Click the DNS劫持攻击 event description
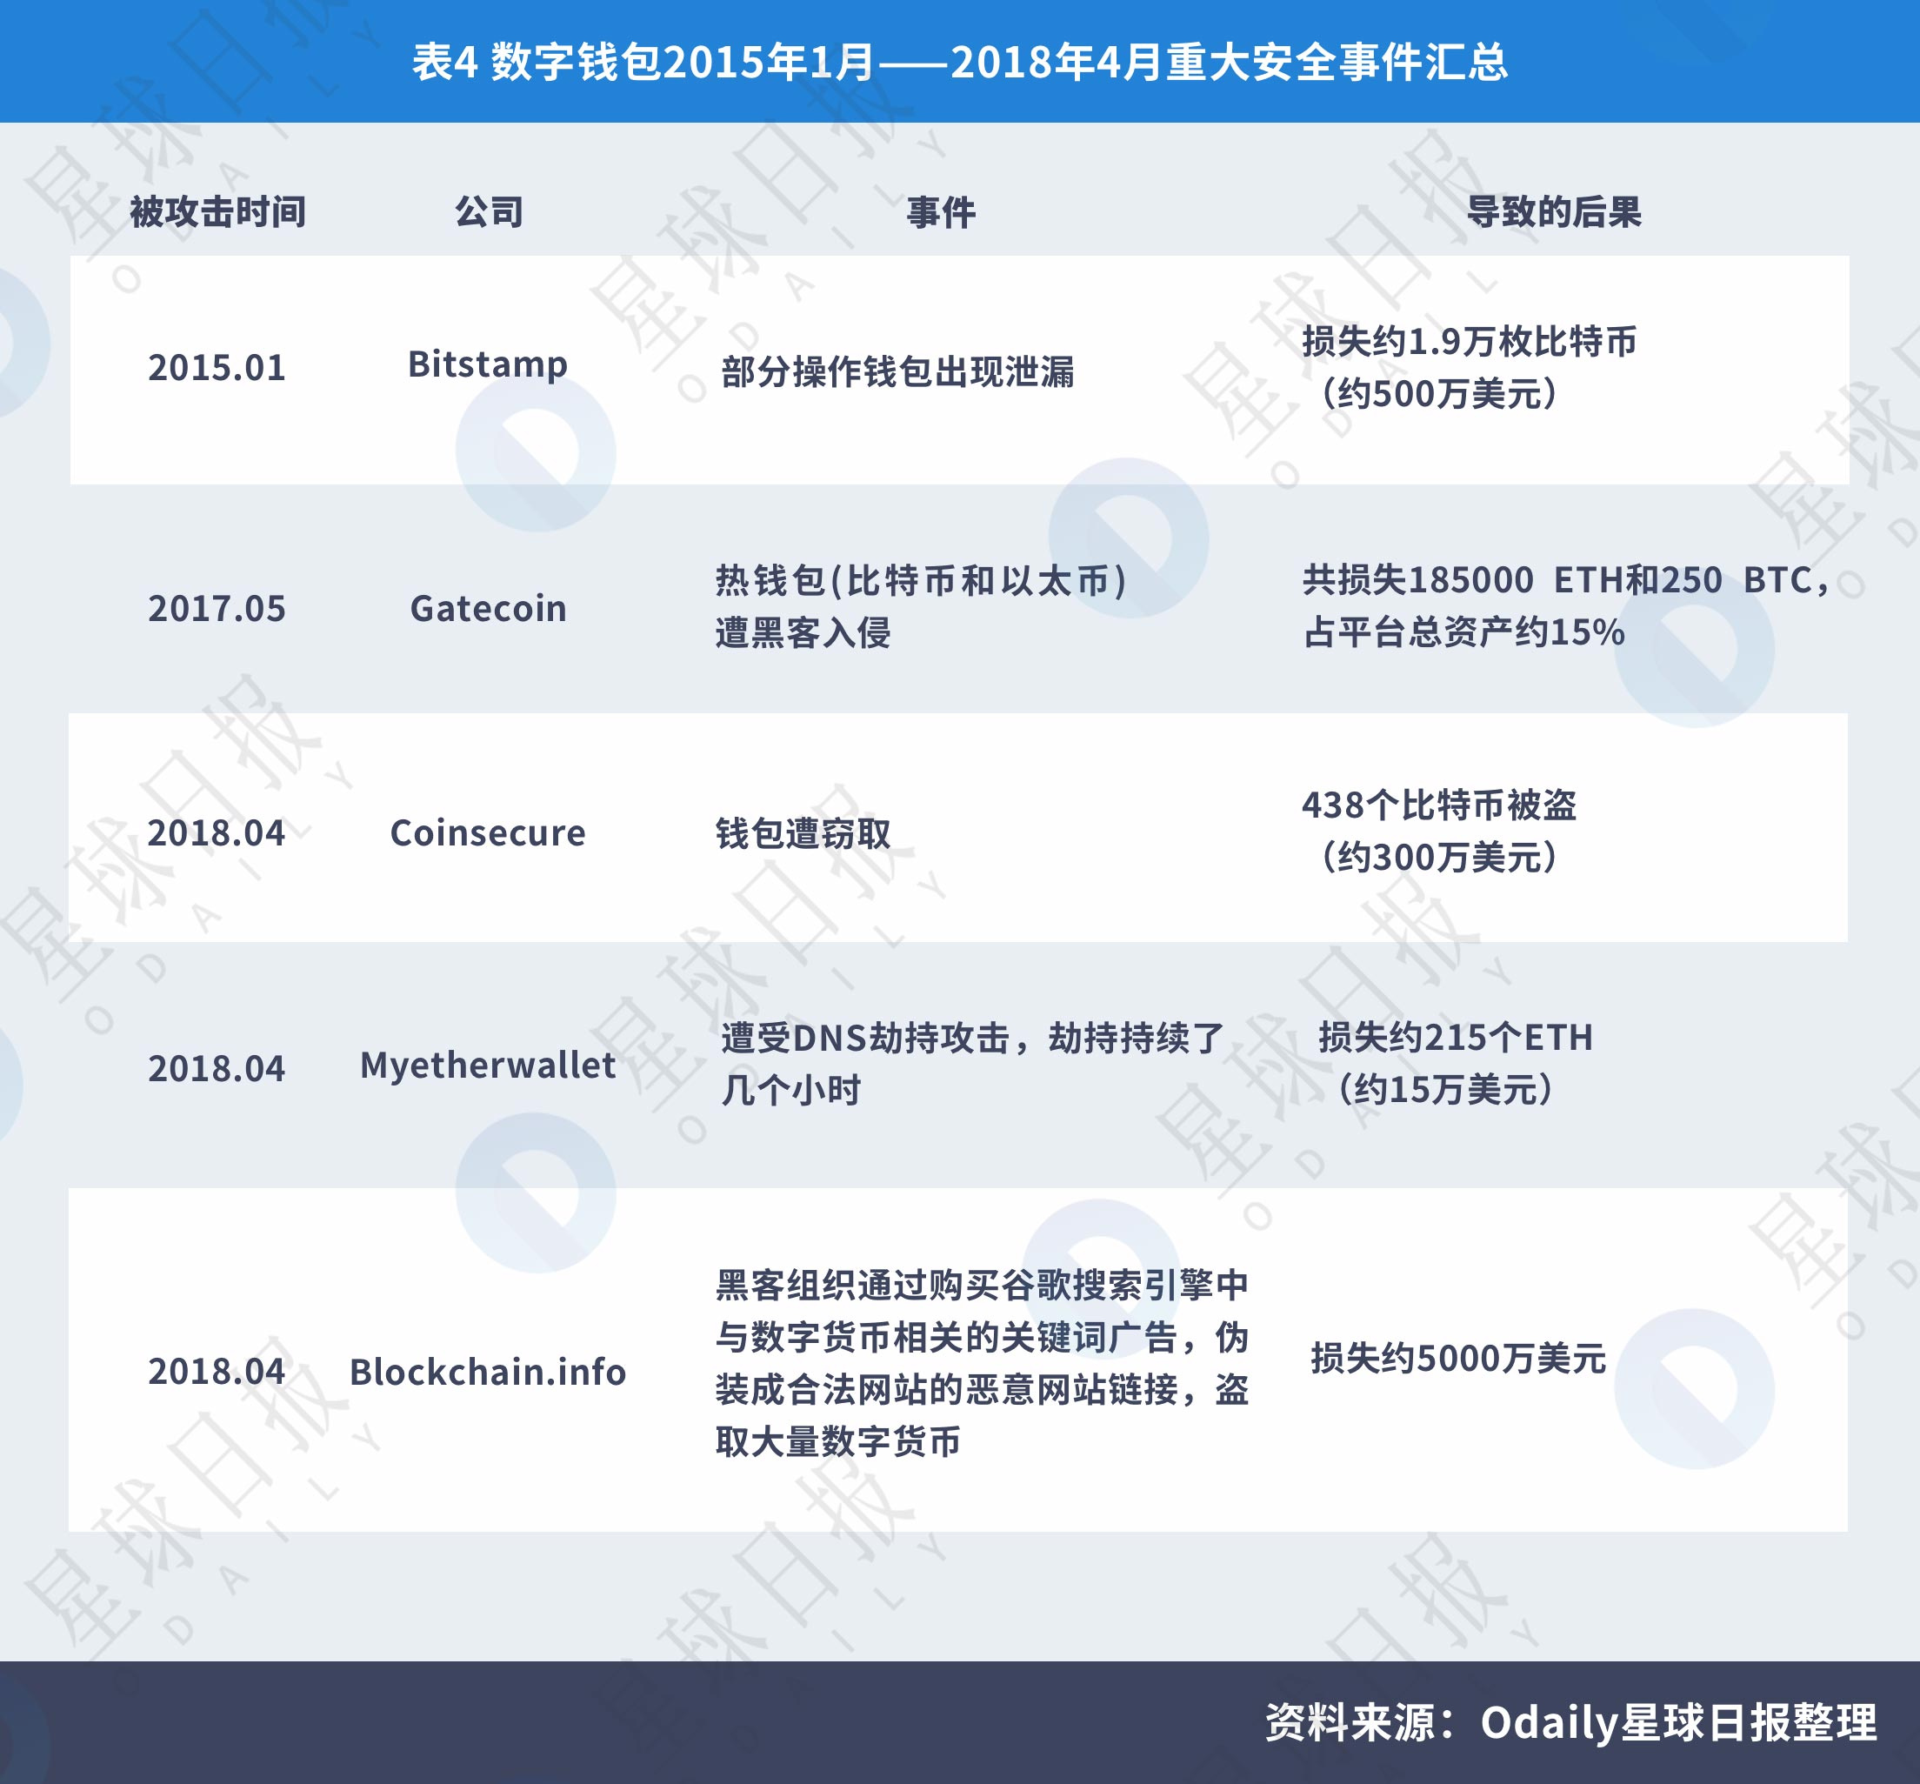Screen dimensions: 1920x1784 [x=972, y=1038]
